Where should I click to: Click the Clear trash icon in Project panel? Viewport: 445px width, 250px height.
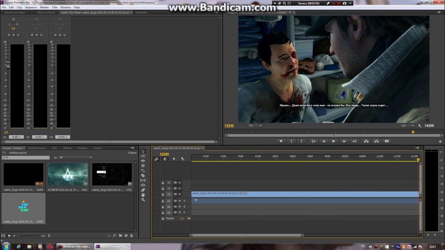131,236
